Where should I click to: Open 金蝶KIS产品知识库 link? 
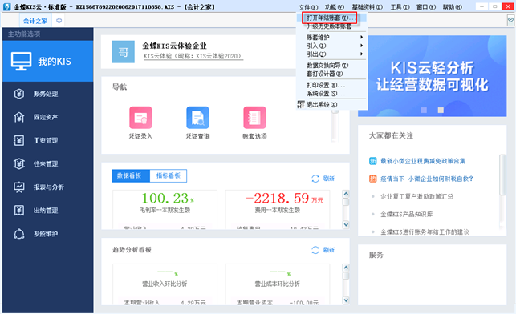(406, 214)
